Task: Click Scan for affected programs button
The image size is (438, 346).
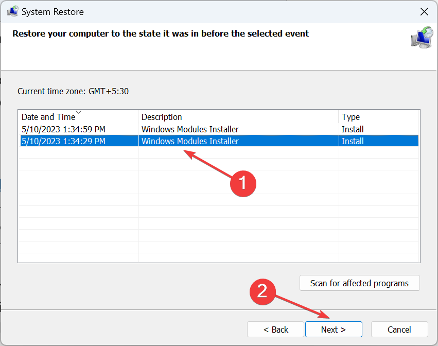Action: click(x=359, y=283)
